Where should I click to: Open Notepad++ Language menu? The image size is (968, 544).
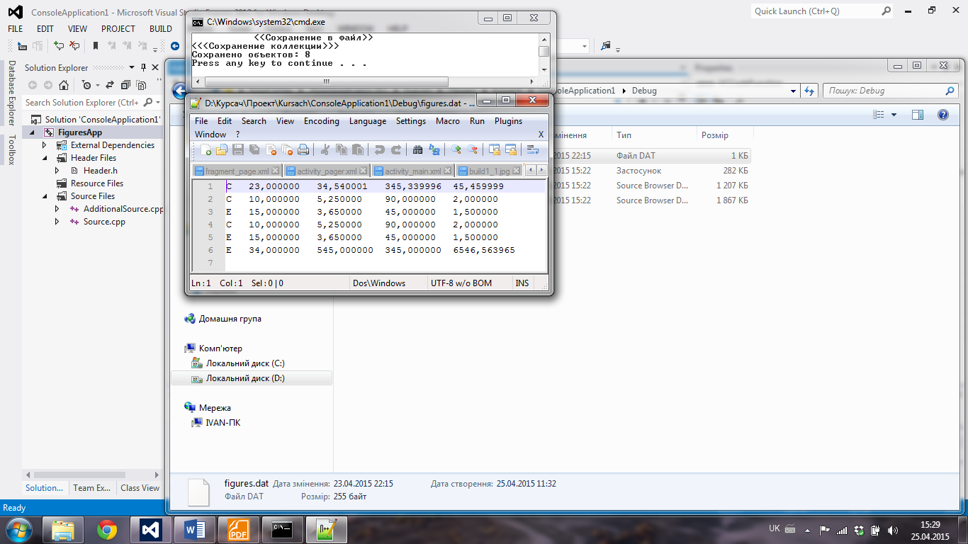(x=368, y=121)
